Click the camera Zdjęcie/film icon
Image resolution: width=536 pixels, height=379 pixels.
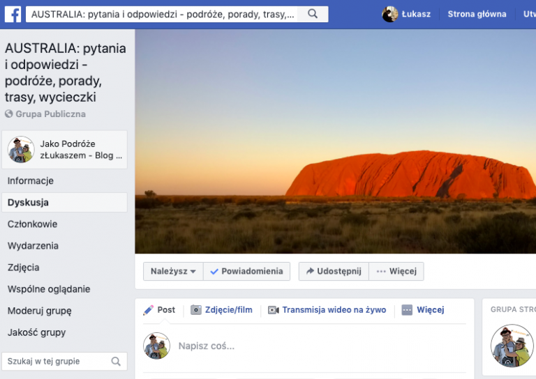tap(196, 310)
